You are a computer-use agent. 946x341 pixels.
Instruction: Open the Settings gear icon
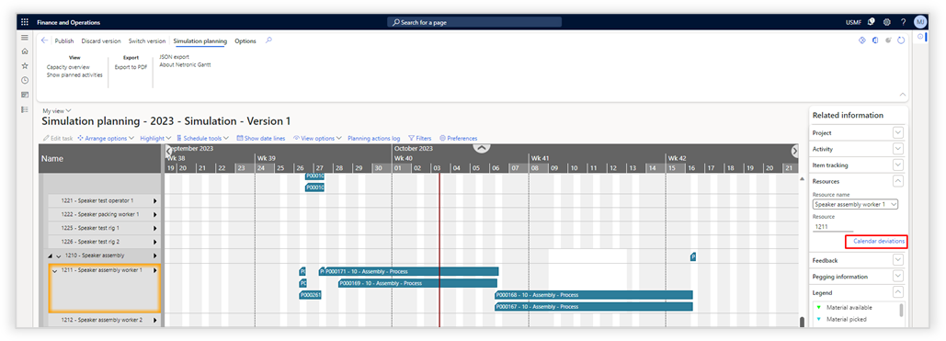click(x=887, y=22)
